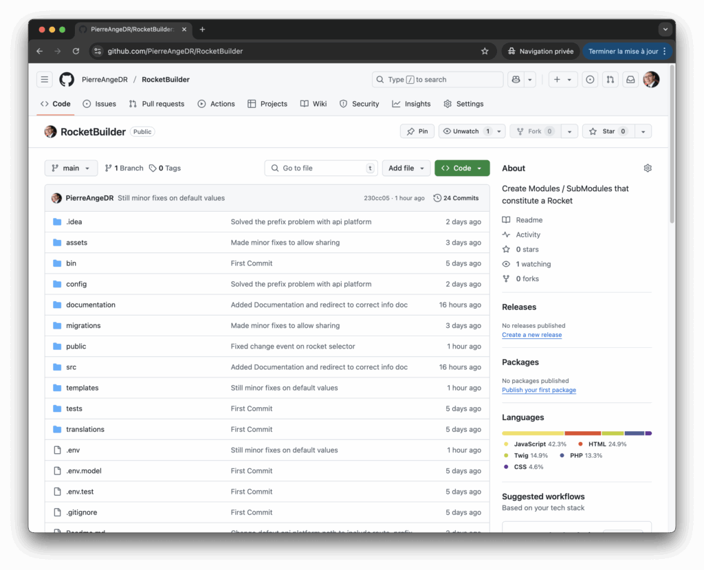Click the PHP language segment in bar

click(635, 433)
